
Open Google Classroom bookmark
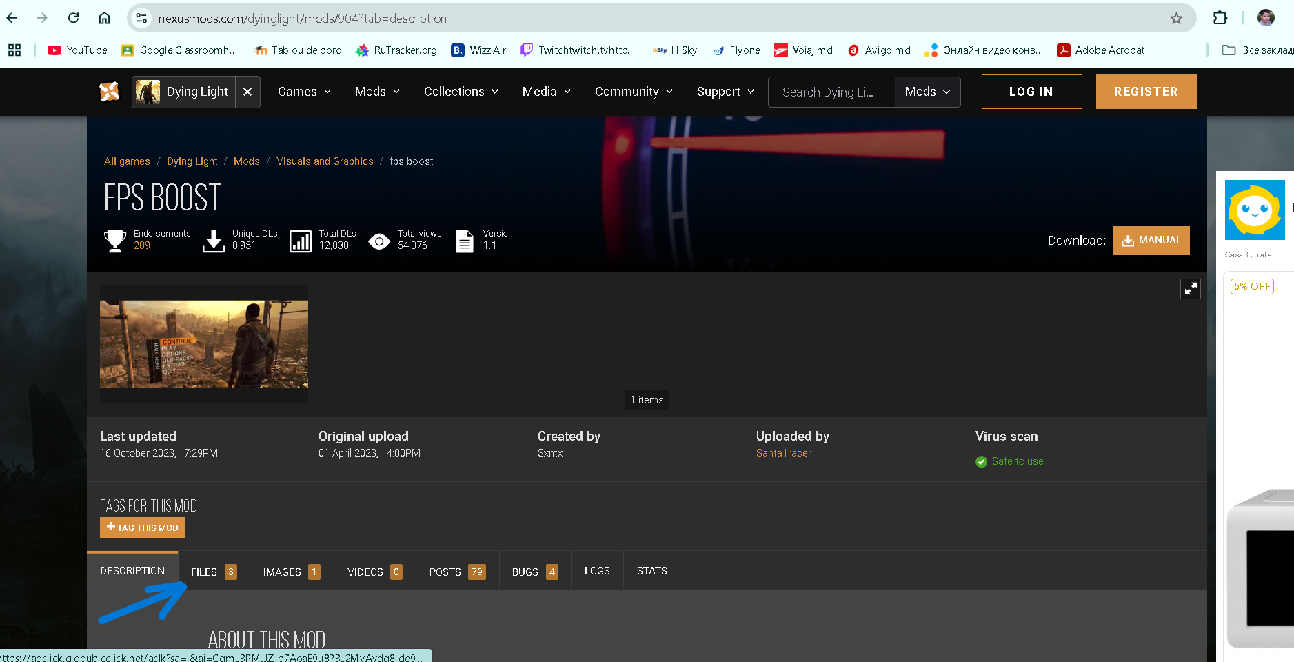click(x=179, y=50)
